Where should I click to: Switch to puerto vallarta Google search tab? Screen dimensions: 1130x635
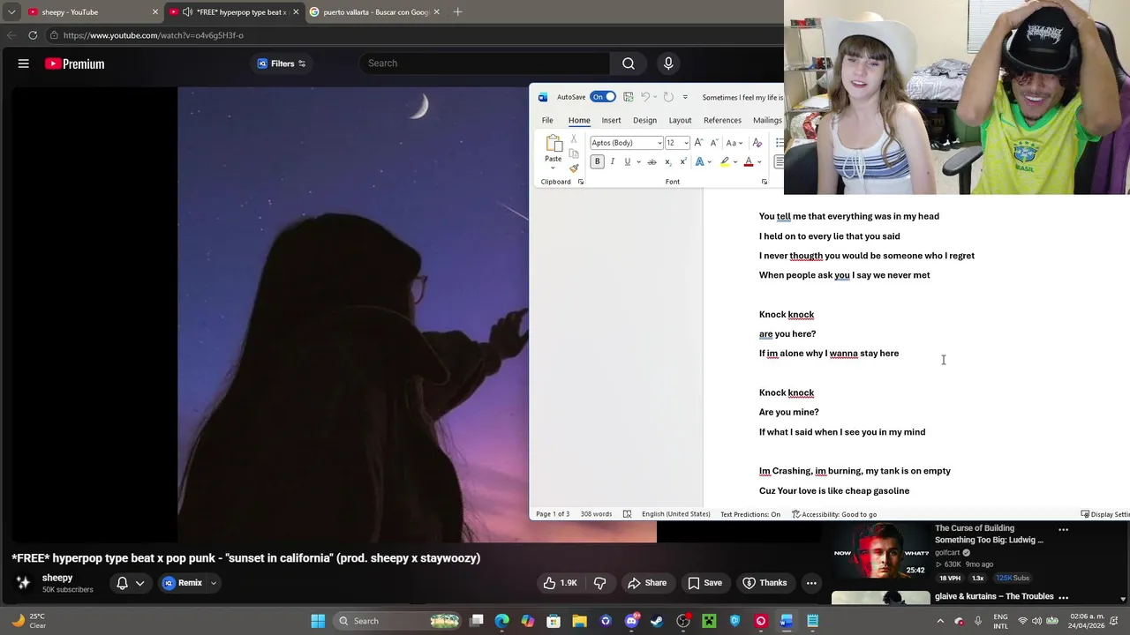click(x=377, y=12)
